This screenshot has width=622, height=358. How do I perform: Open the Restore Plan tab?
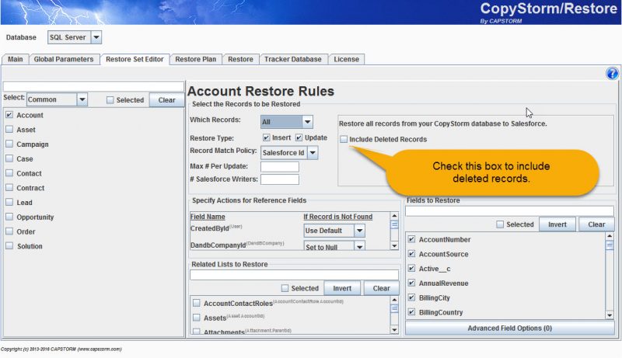[196, 59]
